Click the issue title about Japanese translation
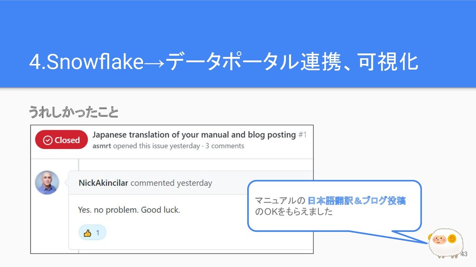The height and width of the screenshot is (267, 476). tap(194, 135)
